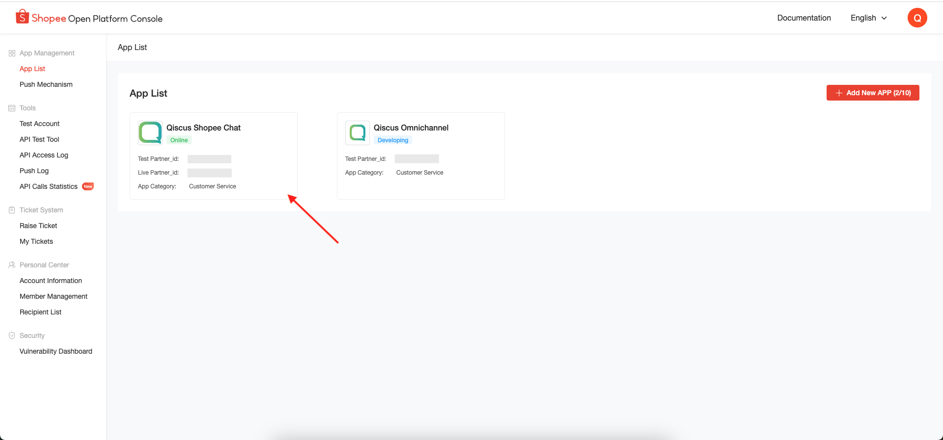Open Push Mechanism page
943x440 pixels.
[x=46, y=84]
